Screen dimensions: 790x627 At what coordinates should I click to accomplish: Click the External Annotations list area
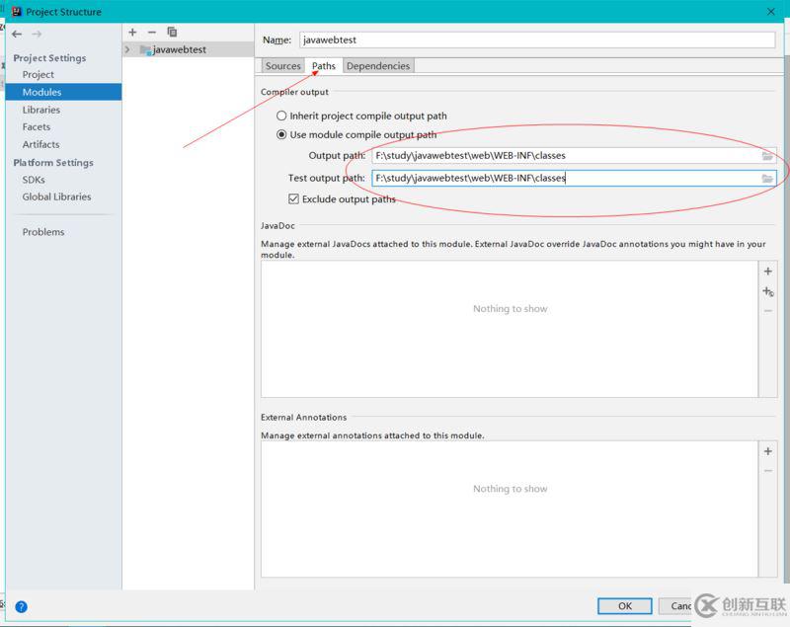coord(510,509)
